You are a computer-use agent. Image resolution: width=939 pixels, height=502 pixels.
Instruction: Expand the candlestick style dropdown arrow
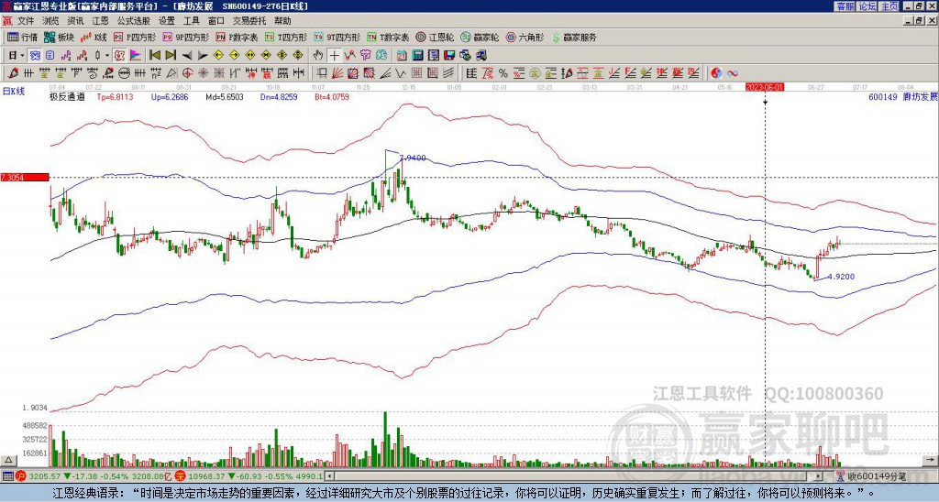point(107,56)
